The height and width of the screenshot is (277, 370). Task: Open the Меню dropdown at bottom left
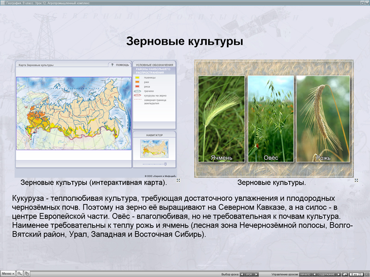click(7, 273)
